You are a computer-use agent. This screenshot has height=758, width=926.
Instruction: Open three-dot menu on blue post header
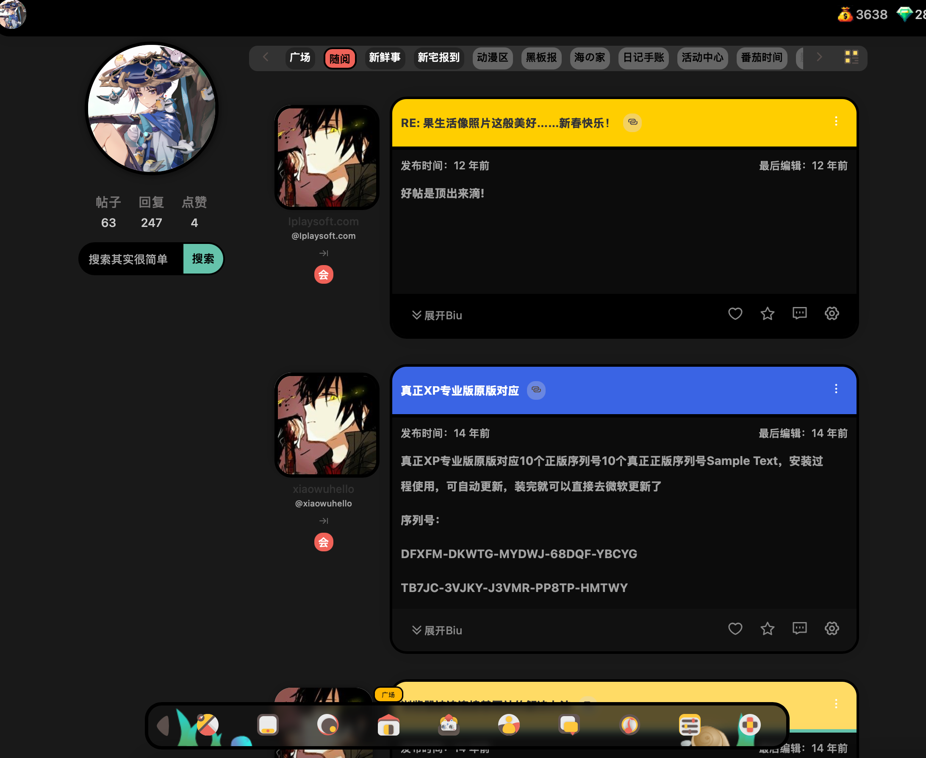coord(836,389)
